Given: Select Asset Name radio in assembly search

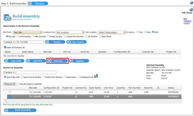Looking at the screenshot, I should pos(64,77).
